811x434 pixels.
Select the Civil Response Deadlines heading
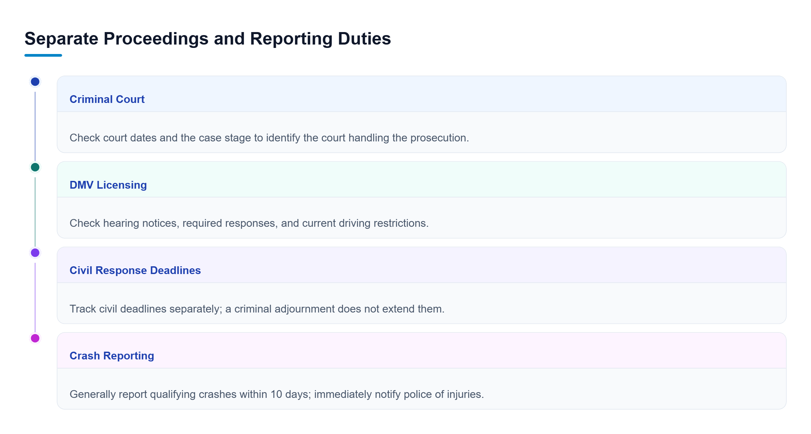point(135,270)
